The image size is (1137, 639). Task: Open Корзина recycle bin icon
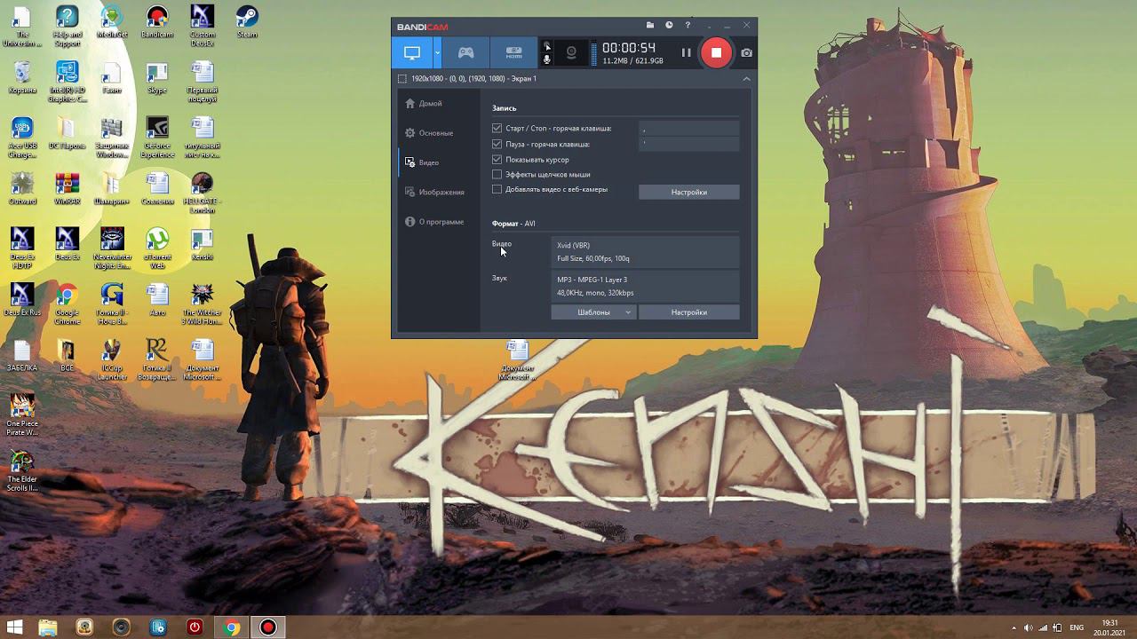tap(22, 77)
